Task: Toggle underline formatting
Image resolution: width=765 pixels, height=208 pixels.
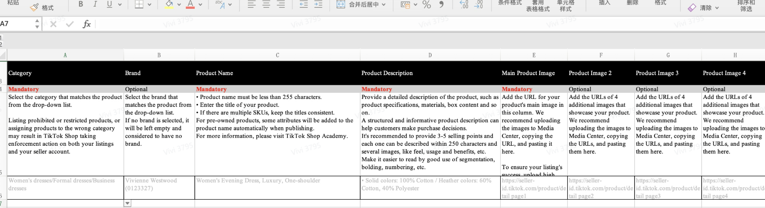Action: coord(109,4)
